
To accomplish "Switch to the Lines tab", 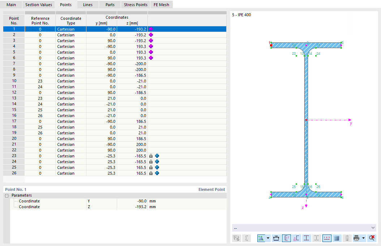I will [x=87, y=5].
